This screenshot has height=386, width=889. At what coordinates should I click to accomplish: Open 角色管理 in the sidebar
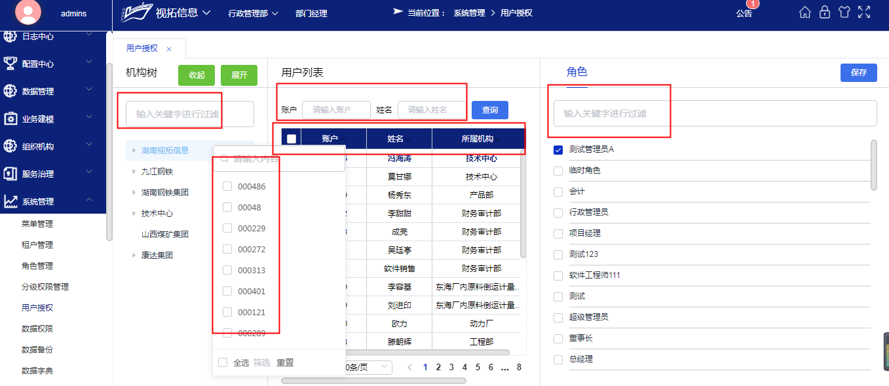pos(37,266)
